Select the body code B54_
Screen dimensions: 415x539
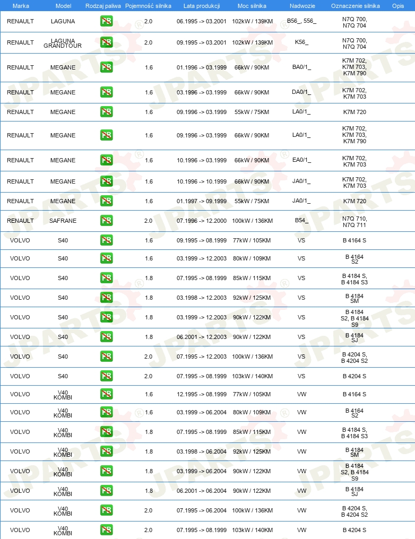click(301, 220)
